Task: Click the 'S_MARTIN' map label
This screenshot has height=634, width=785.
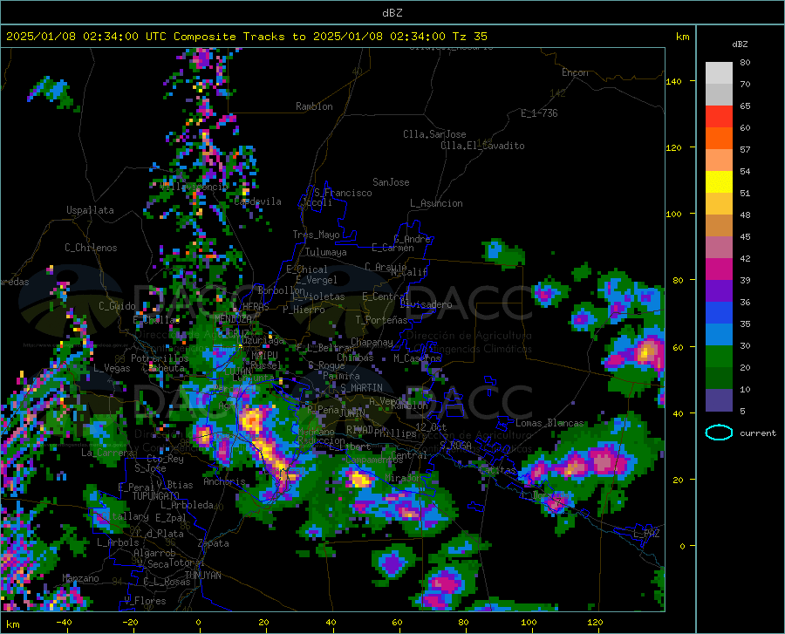Action: click(x=361, y=388)
